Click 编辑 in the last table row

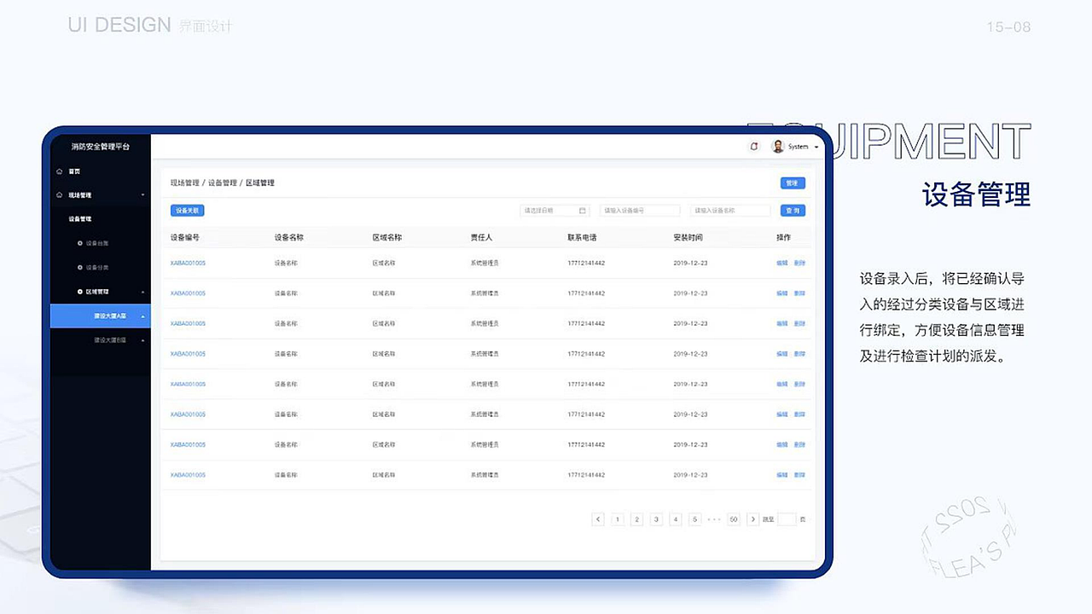point(782,475)
